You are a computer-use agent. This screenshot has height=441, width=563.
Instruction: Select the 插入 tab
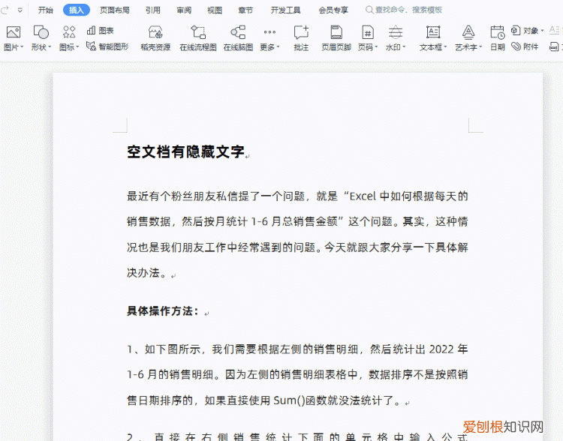click(x=76, y=10)
